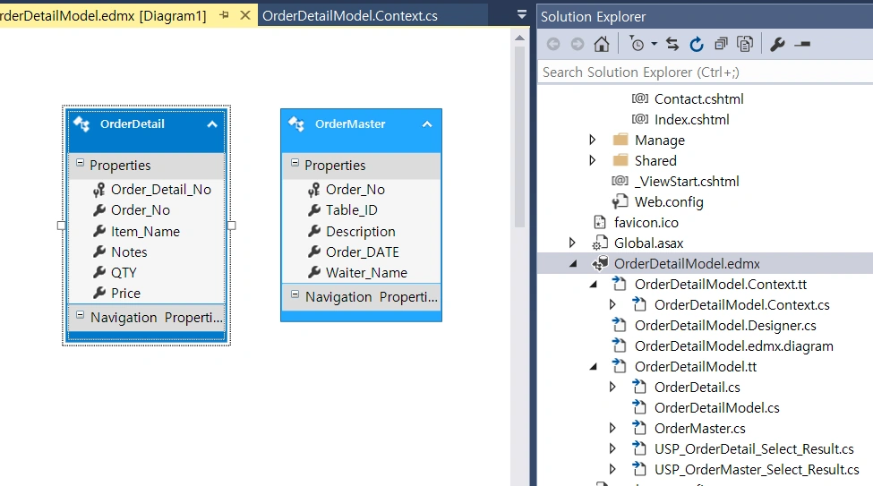Select OrderDetailModel.Designer.cs in the tree
The width and height of the screenshot is (873, 486).
725,325
